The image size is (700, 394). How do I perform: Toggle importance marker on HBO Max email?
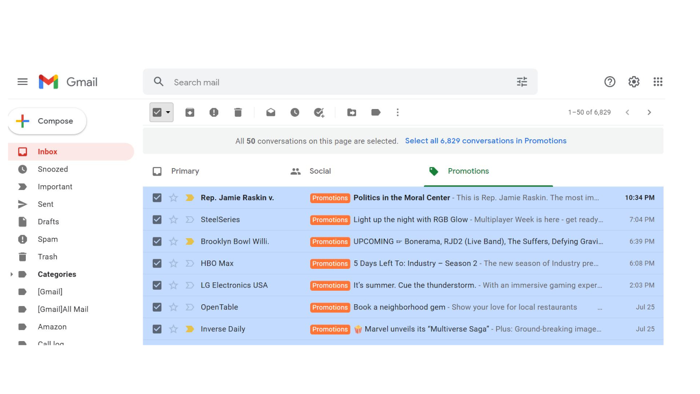pos(190,264)
